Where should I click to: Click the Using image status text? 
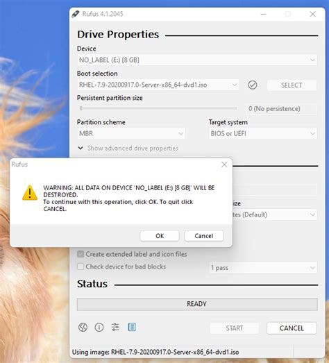click(155, 352)
